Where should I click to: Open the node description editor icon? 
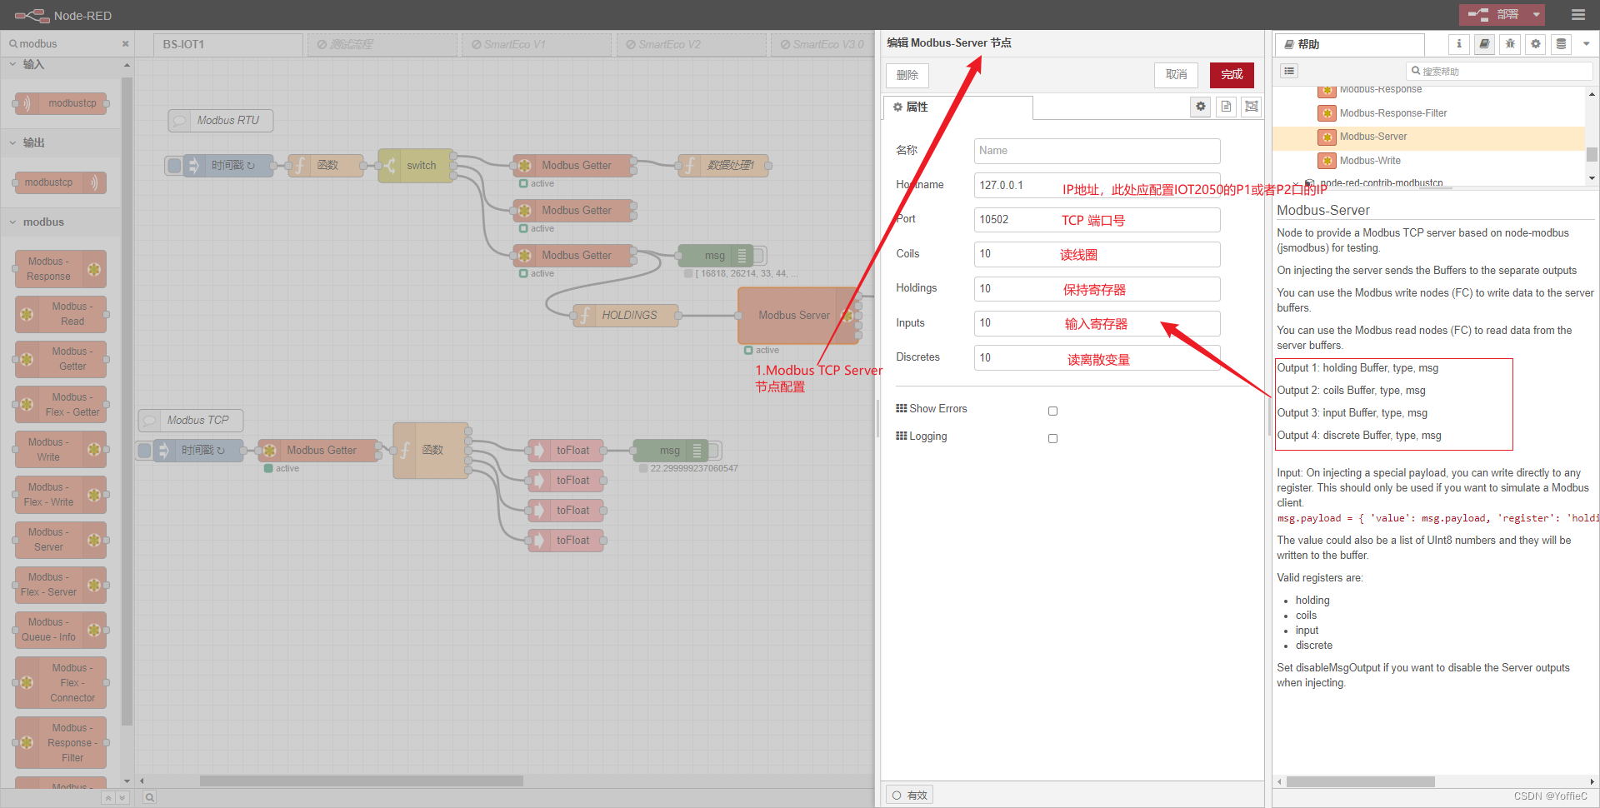pos(1226,107)
